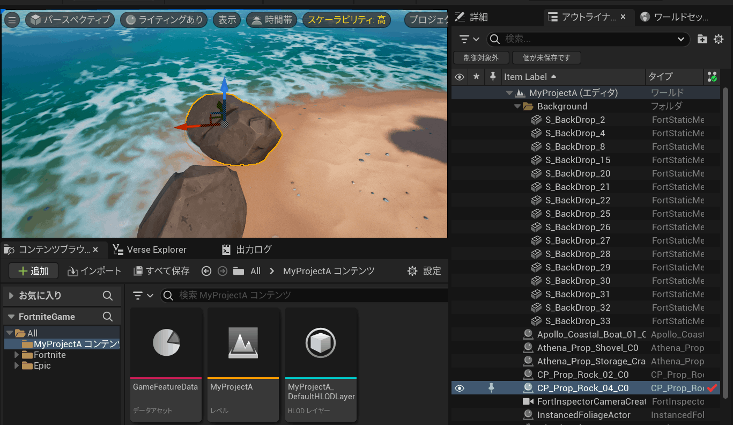Switch to the 出力ログ tab
Image resolution: width=733 pixels, height=425 pixels.
click(247, 250)
